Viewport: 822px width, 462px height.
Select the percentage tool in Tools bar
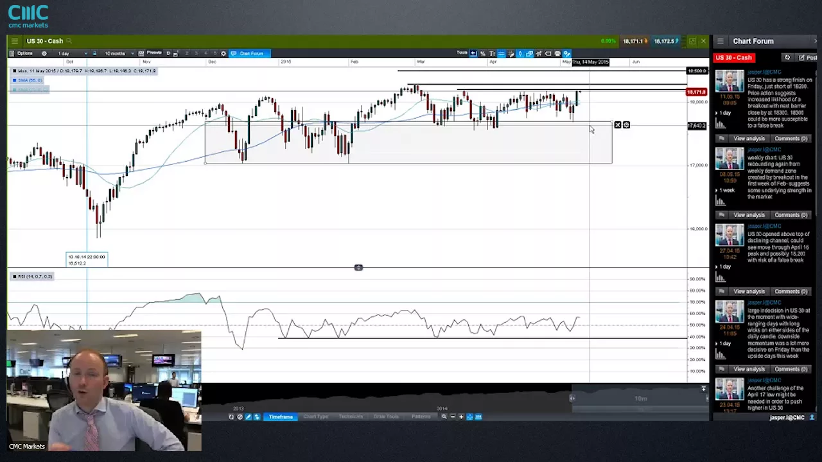point(483,53)
